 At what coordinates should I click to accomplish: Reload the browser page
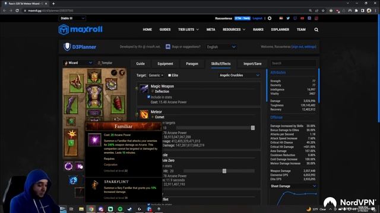point(17,11)
